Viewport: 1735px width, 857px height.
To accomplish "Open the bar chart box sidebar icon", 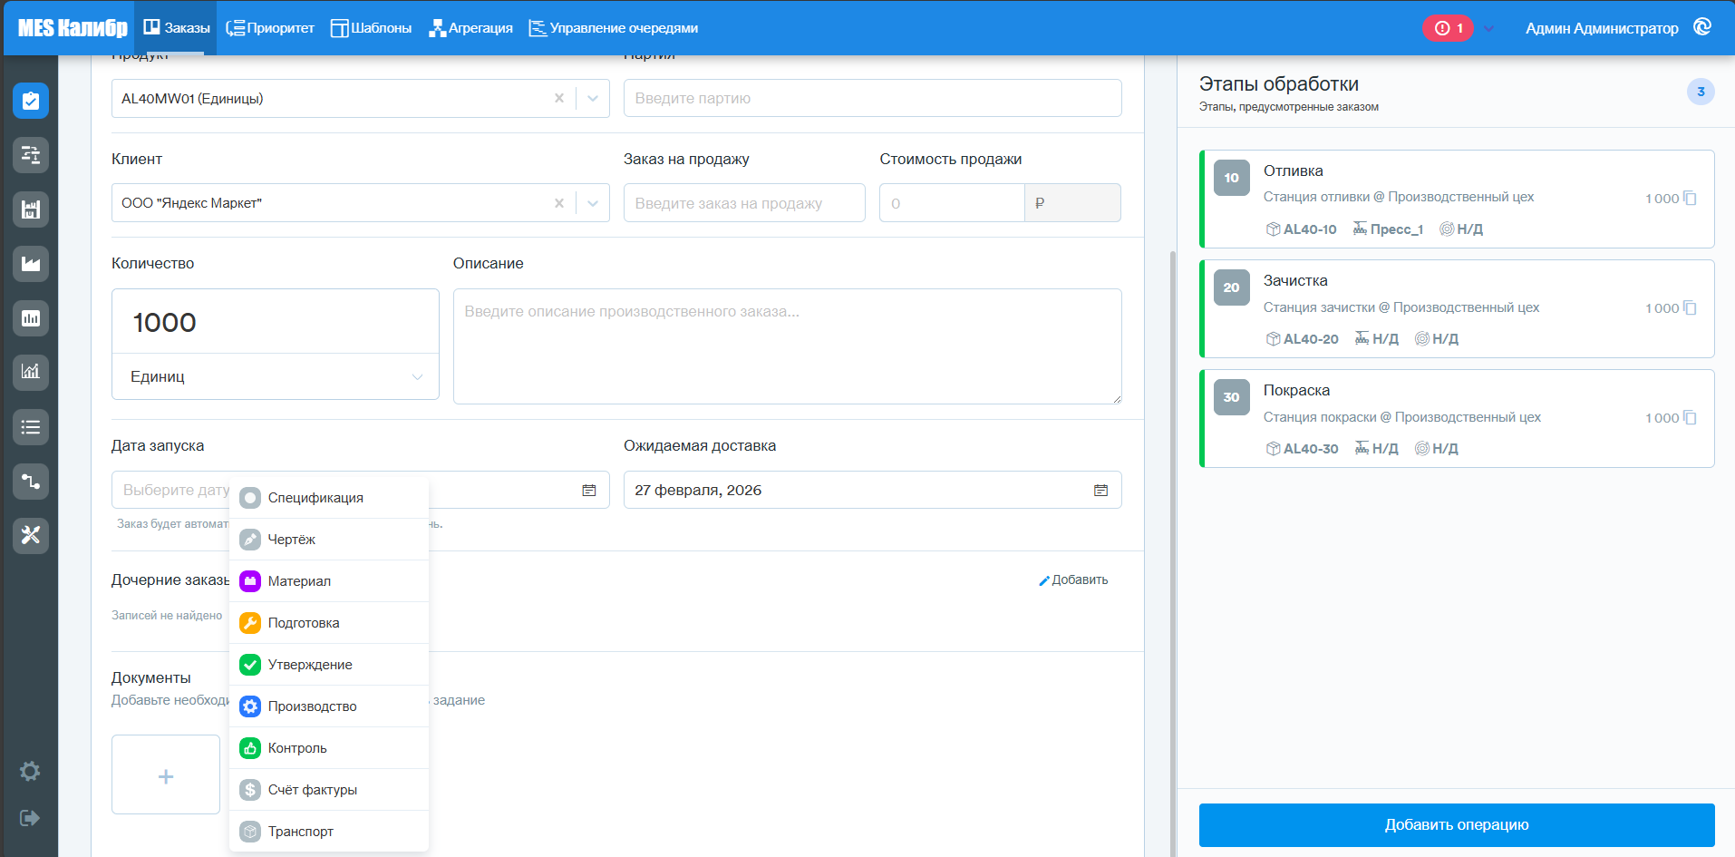I will 31,318.
